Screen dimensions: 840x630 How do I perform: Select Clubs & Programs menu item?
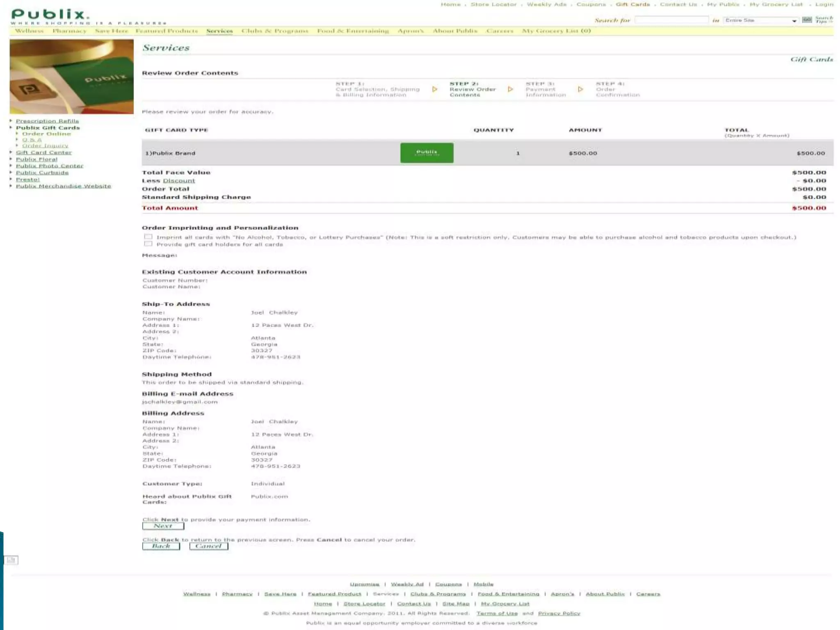[x=274, y=31]
